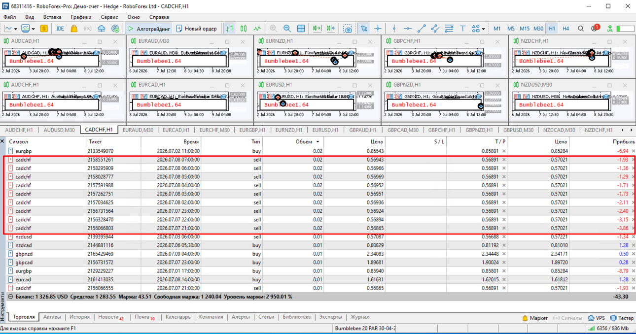Tile chart windows with grid icon
The height and width of the screenshot is (334, 636).
click(x=301, y=29)
